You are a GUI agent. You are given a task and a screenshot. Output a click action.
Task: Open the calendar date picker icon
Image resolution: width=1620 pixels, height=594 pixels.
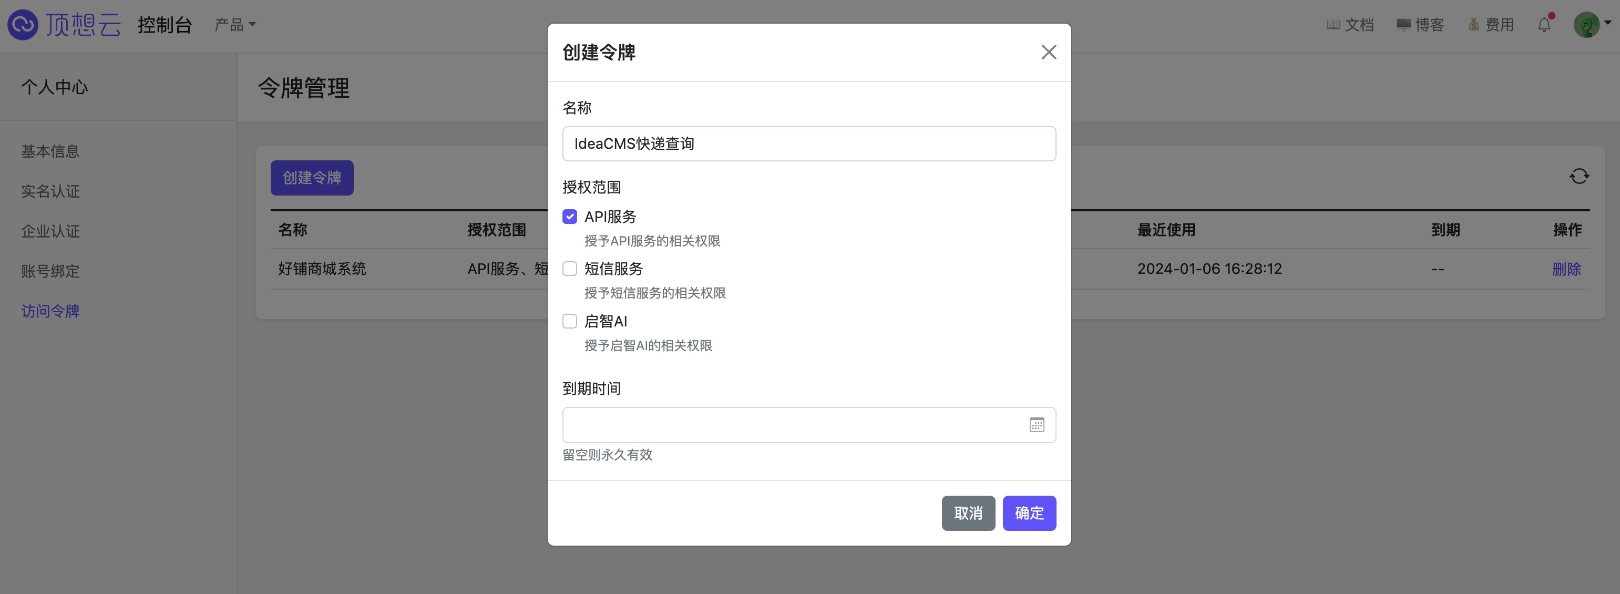(x=1037, y=425)
